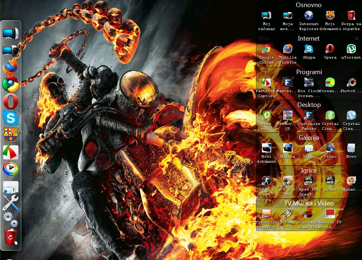This screenshot has height=260, width=362.
Task: Launch FastStone Capture from the left dock
Action: coord(11,152)
